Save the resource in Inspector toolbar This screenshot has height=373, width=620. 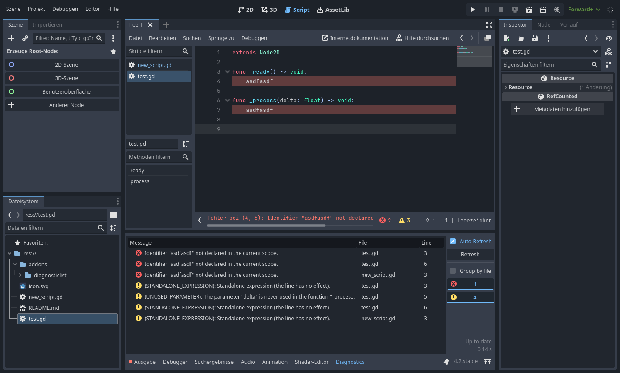click(535, 38)
